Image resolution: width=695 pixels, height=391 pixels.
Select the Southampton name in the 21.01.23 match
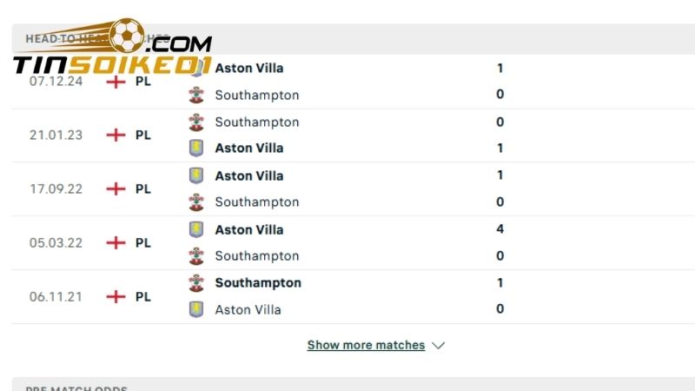(256, 122)
